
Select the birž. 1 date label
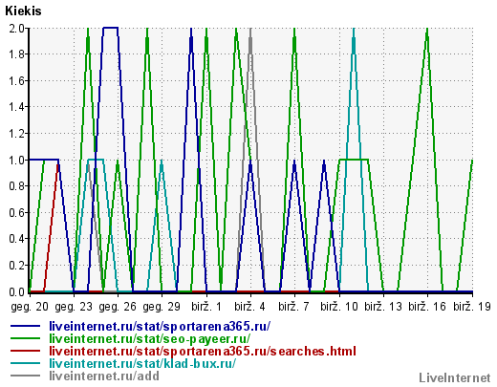point(206,307)
